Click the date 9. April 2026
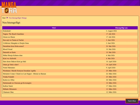 (111, 68)
